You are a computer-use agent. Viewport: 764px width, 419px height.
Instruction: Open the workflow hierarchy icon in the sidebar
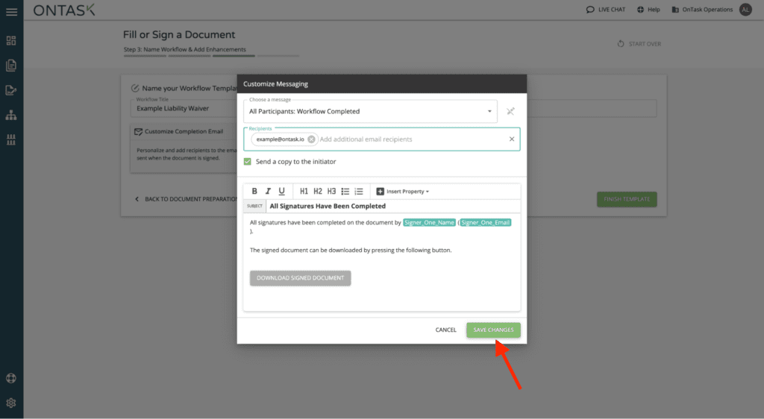pos(11,116)
